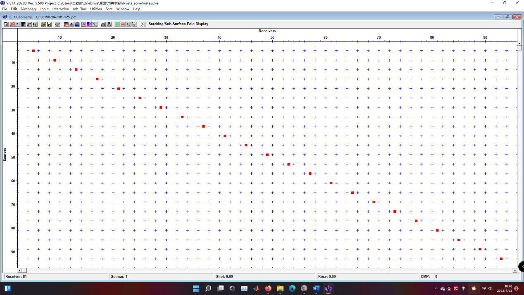Image resolution: width=524 pixels, height=295 pixels.
Task: Expand the Dictionary menu
Action: (x=29, y=9)
